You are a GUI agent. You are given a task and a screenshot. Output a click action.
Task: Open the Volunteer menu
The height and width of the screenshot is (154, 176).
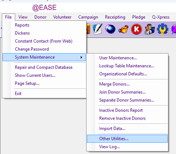(62, 17)
